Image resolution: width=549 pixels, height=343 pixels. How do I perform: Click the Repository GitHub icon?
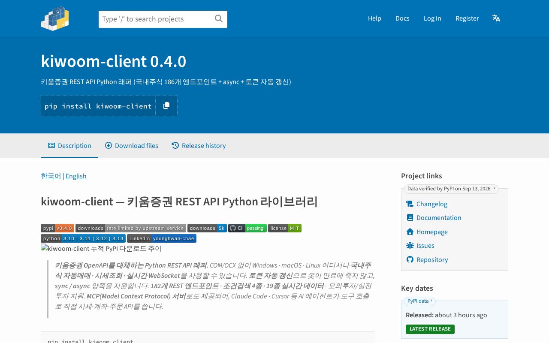pyautogui.click(x=410, y=260)
